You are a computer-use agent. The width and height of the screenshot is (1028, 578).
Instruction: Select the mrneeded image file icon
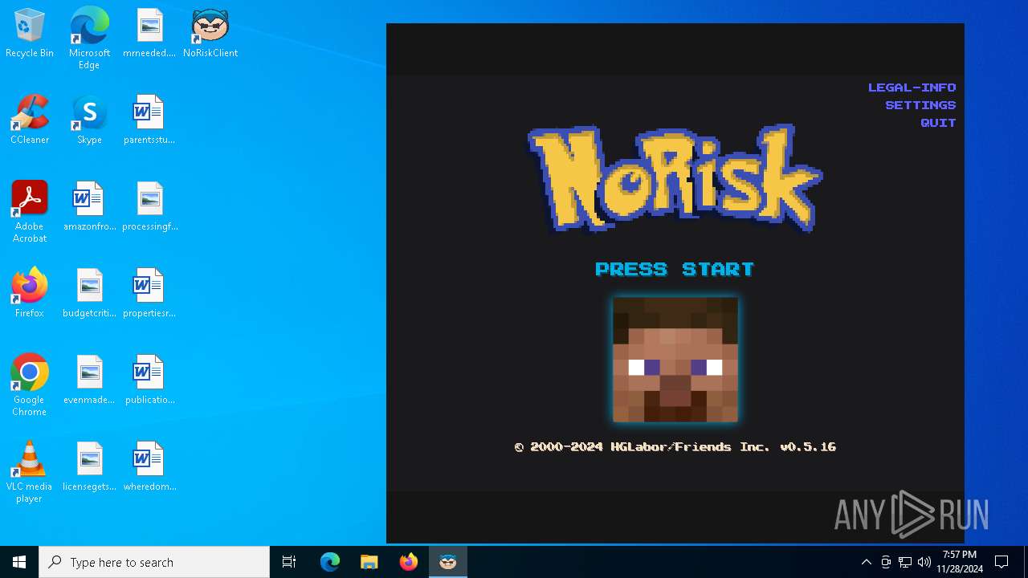click(x=149, y=34)
